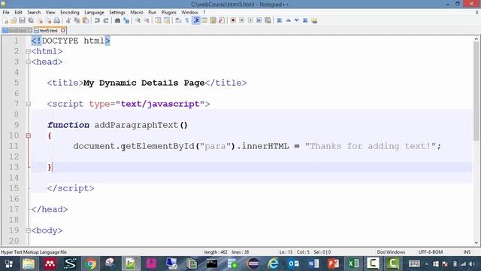This screenshot has width=481, height=271.
Task: Create a new file from toolbar
Action: click(x=5, y=20)
